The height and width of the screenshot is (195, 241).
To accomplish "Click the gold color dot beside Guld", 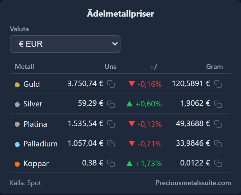I will (x=17, y=85).
